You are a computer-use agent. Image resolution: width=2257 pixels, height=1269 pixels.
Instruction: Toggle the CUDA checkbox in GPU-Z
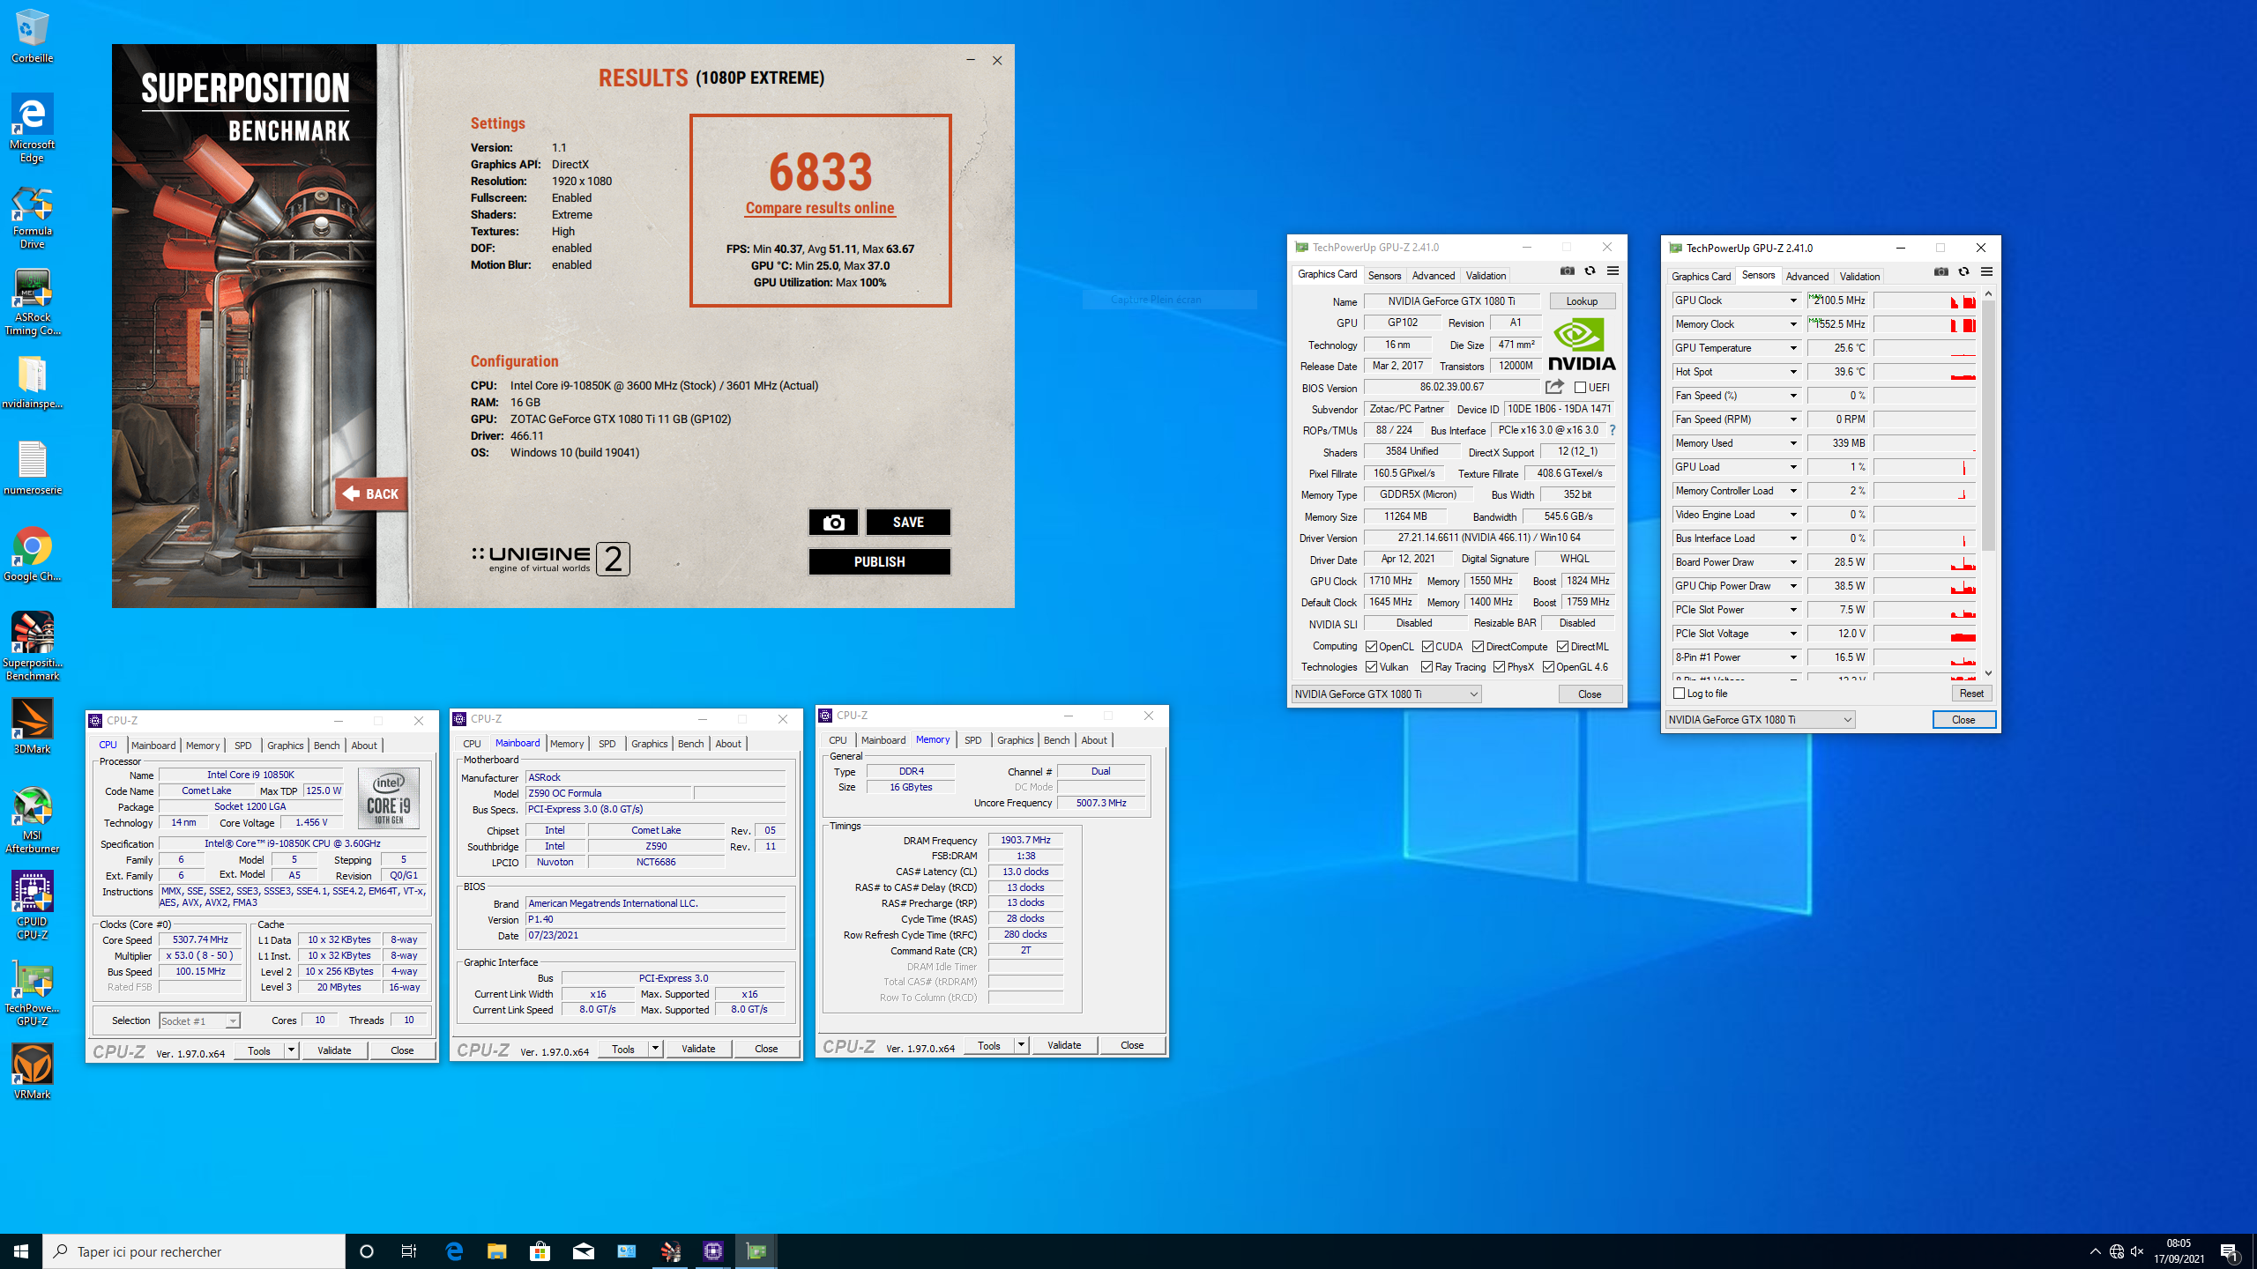[1427, 647]
